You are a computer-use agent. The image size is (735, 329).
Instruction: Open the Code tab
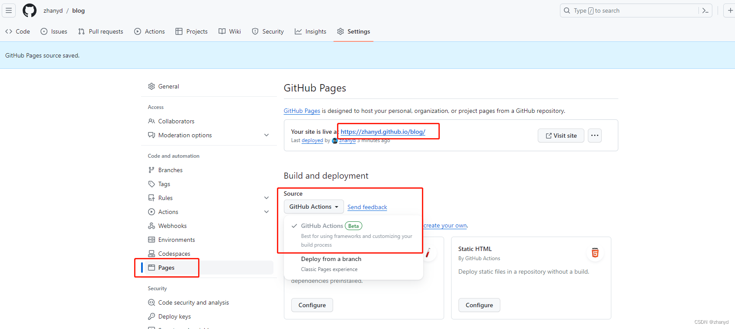click(18, 31)
